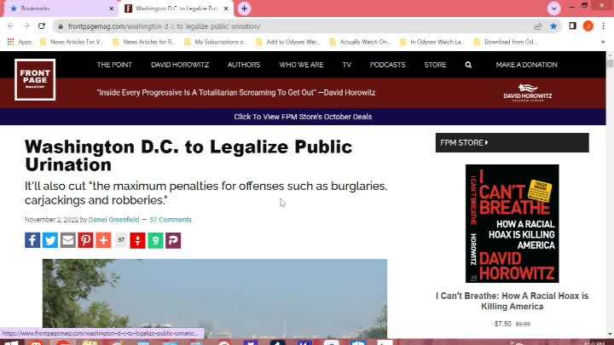Click the 97 share count

tap(121, 240)
